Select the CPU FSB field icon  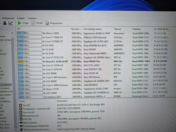pos(21,119)
